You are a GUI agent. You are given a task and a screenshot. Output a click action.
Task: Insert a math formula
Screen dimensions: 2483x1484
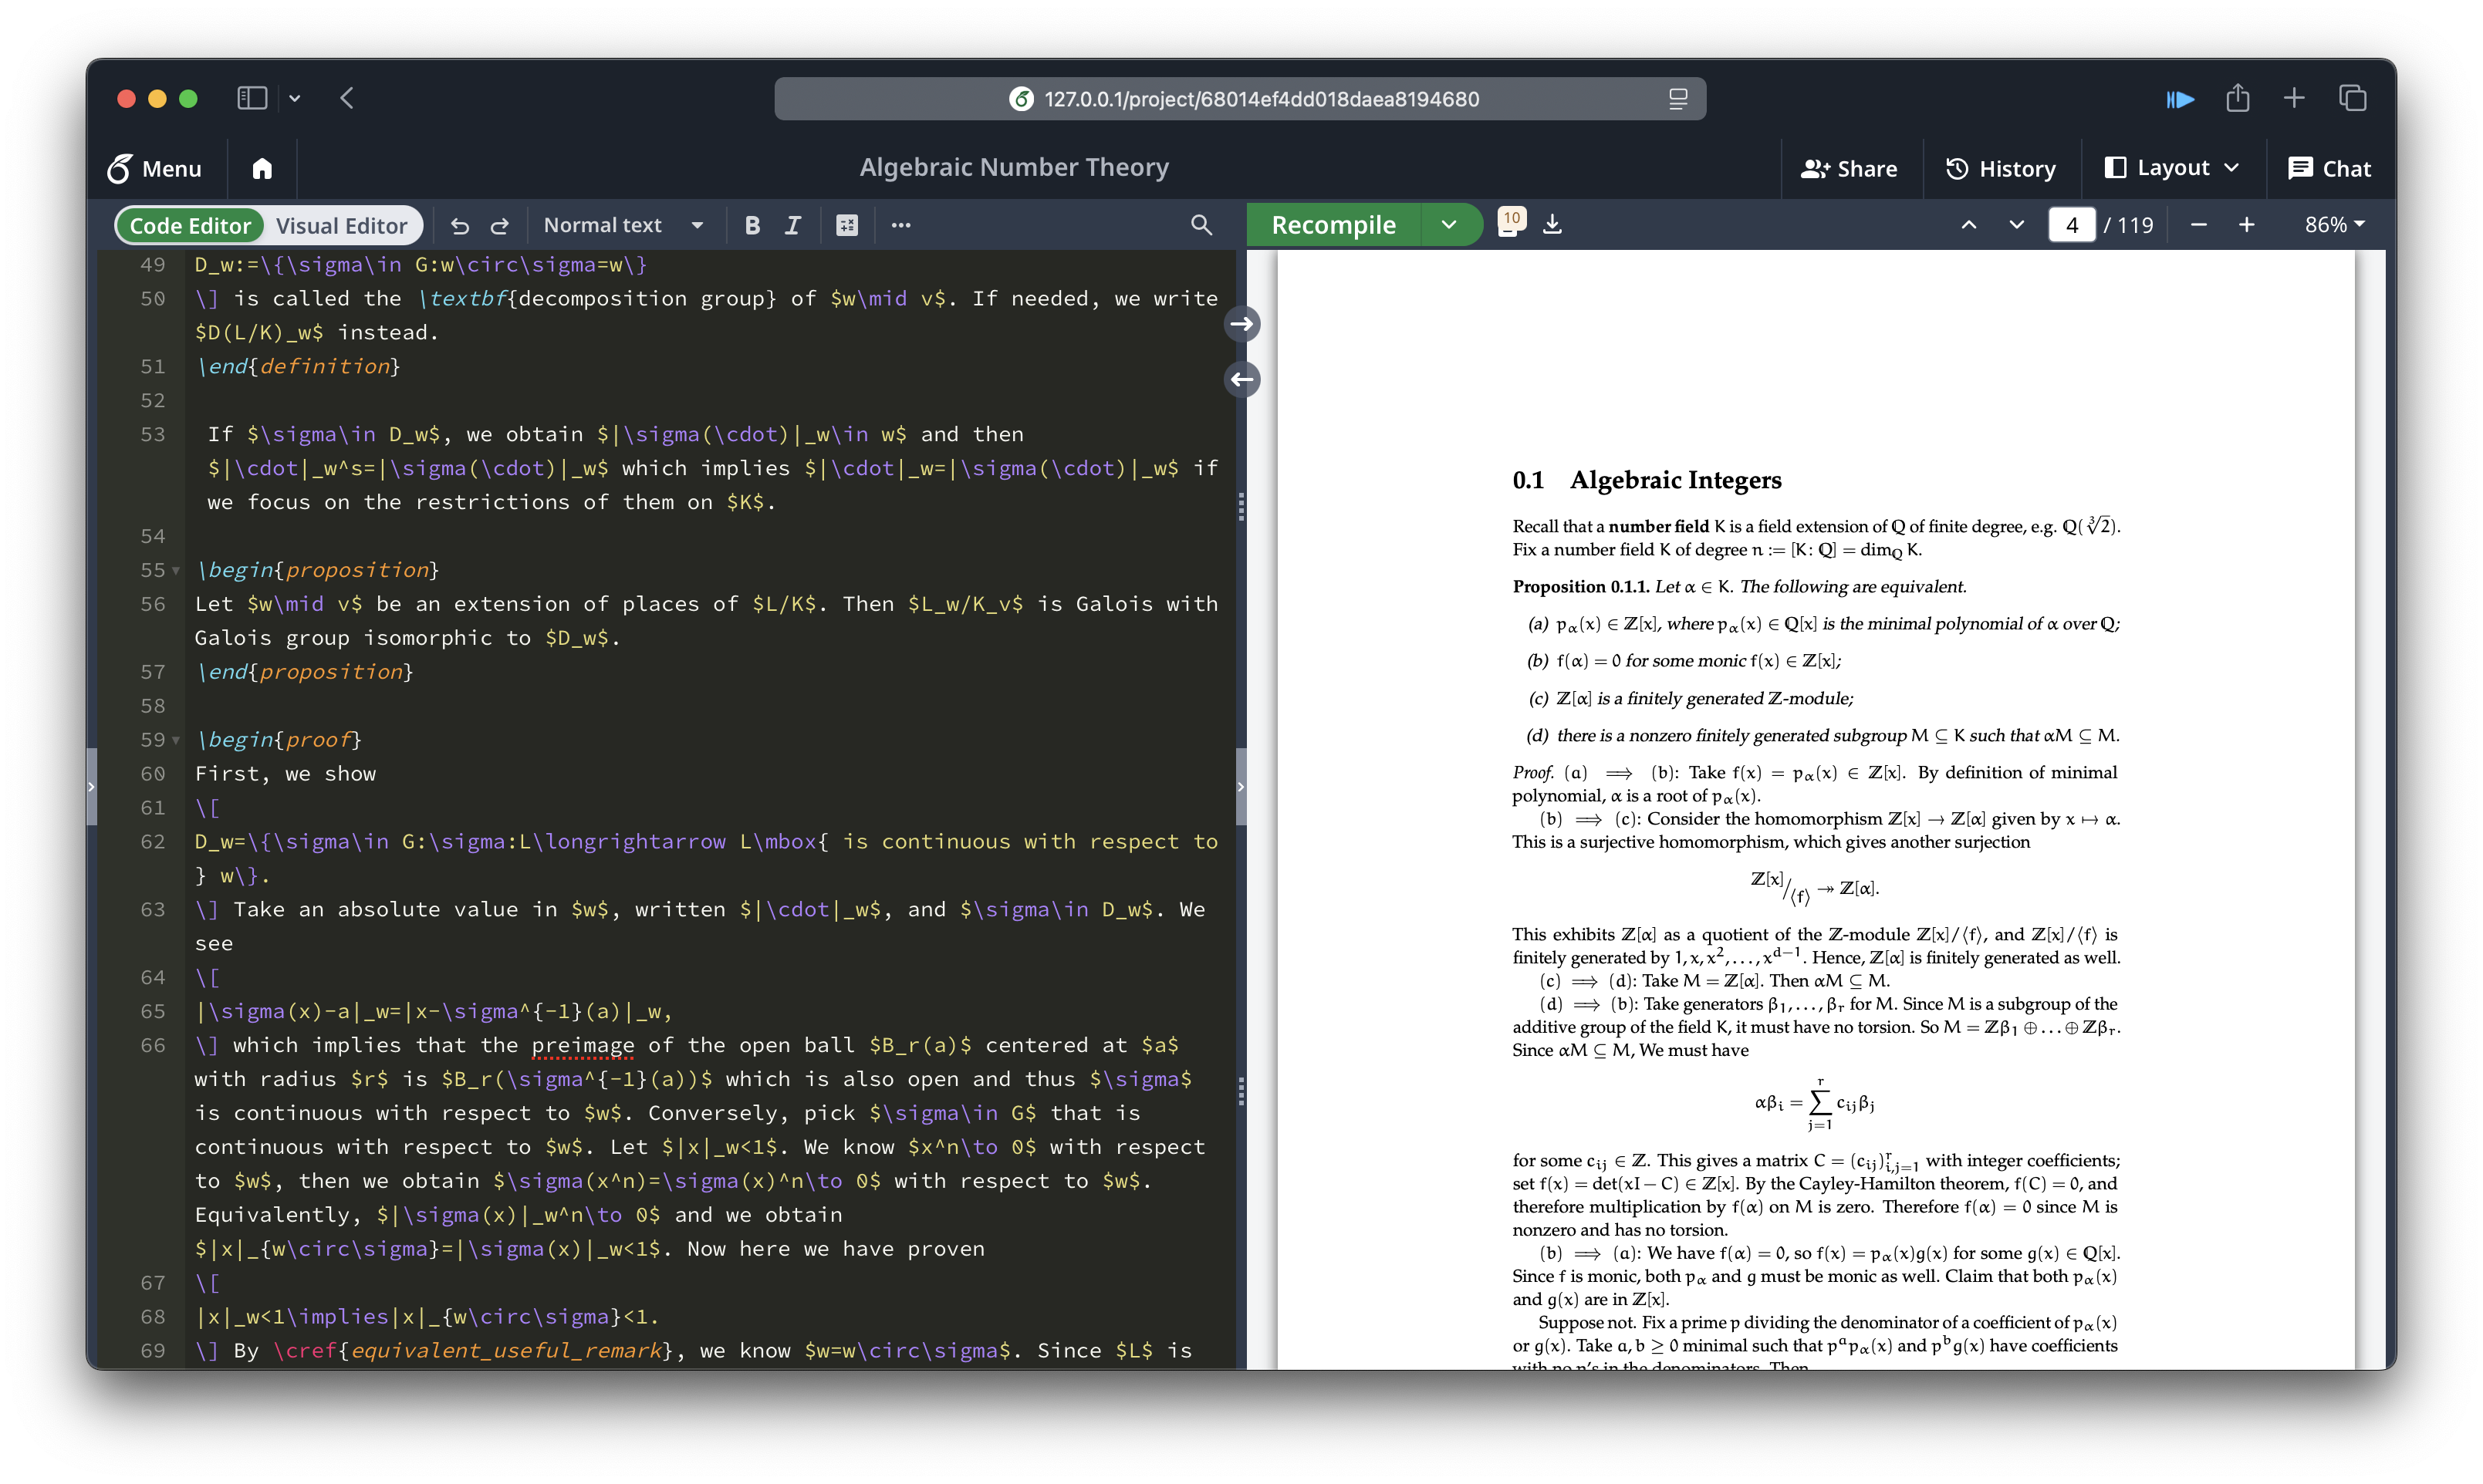pos(846,225)
